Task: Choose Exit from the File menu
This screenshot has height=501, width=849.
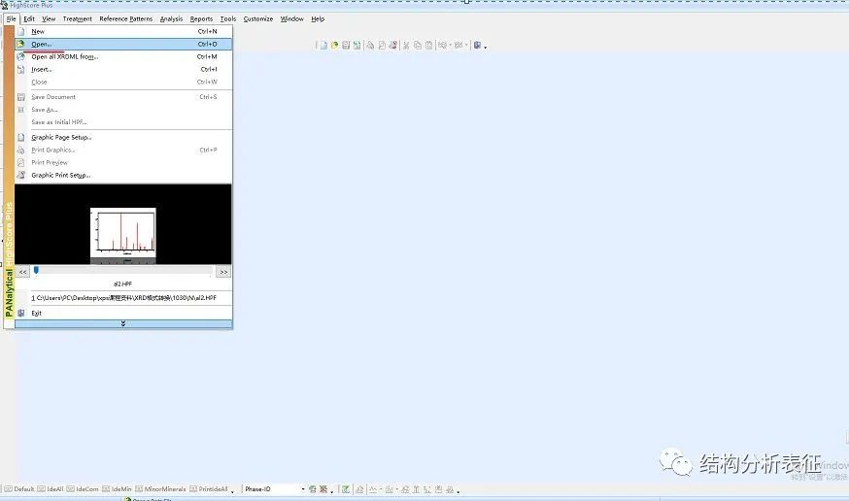Action: coord(123,313)
